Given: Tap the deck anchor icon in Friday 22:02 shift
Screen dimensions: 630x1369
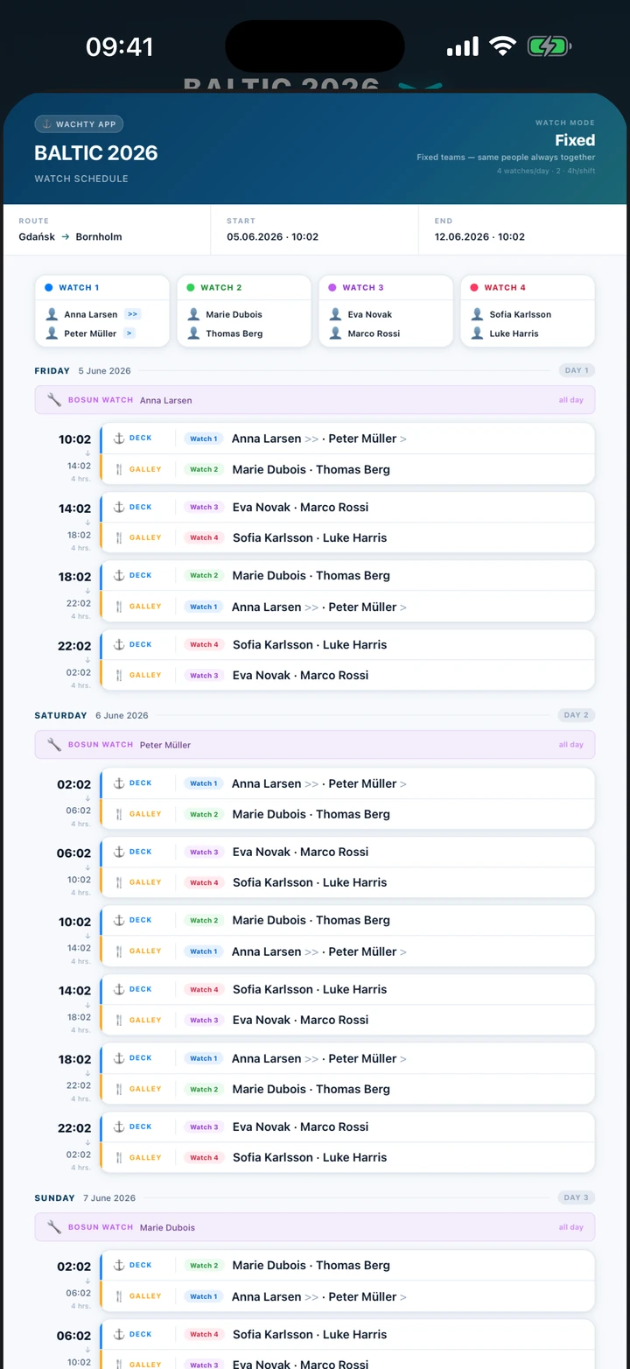Looking at the screenshot, I should (x=119, y=644).
